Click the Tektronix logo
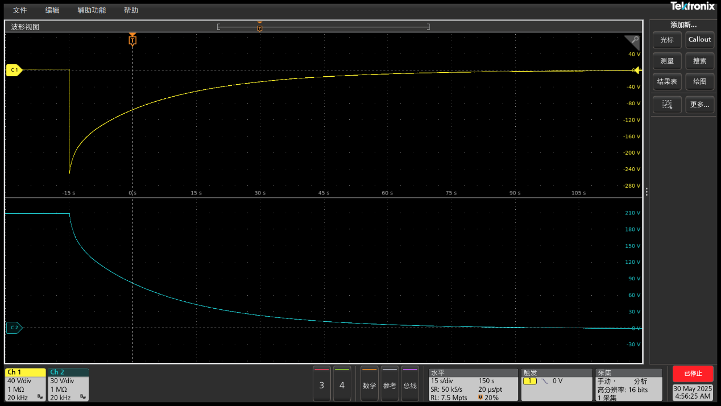Image resolution: width=721 pixels, height=406 pixels. point(692,6)
